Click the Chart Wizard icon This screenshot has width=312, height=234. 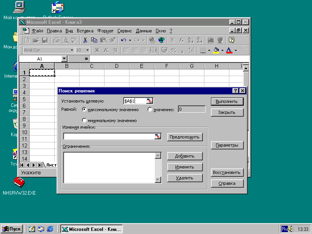211,41
